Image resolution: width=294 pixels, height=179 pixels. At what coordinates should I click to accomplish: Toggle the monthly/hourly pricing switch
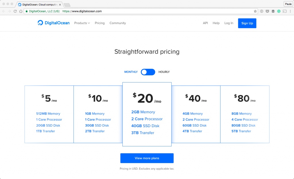[x=148, y=72]
